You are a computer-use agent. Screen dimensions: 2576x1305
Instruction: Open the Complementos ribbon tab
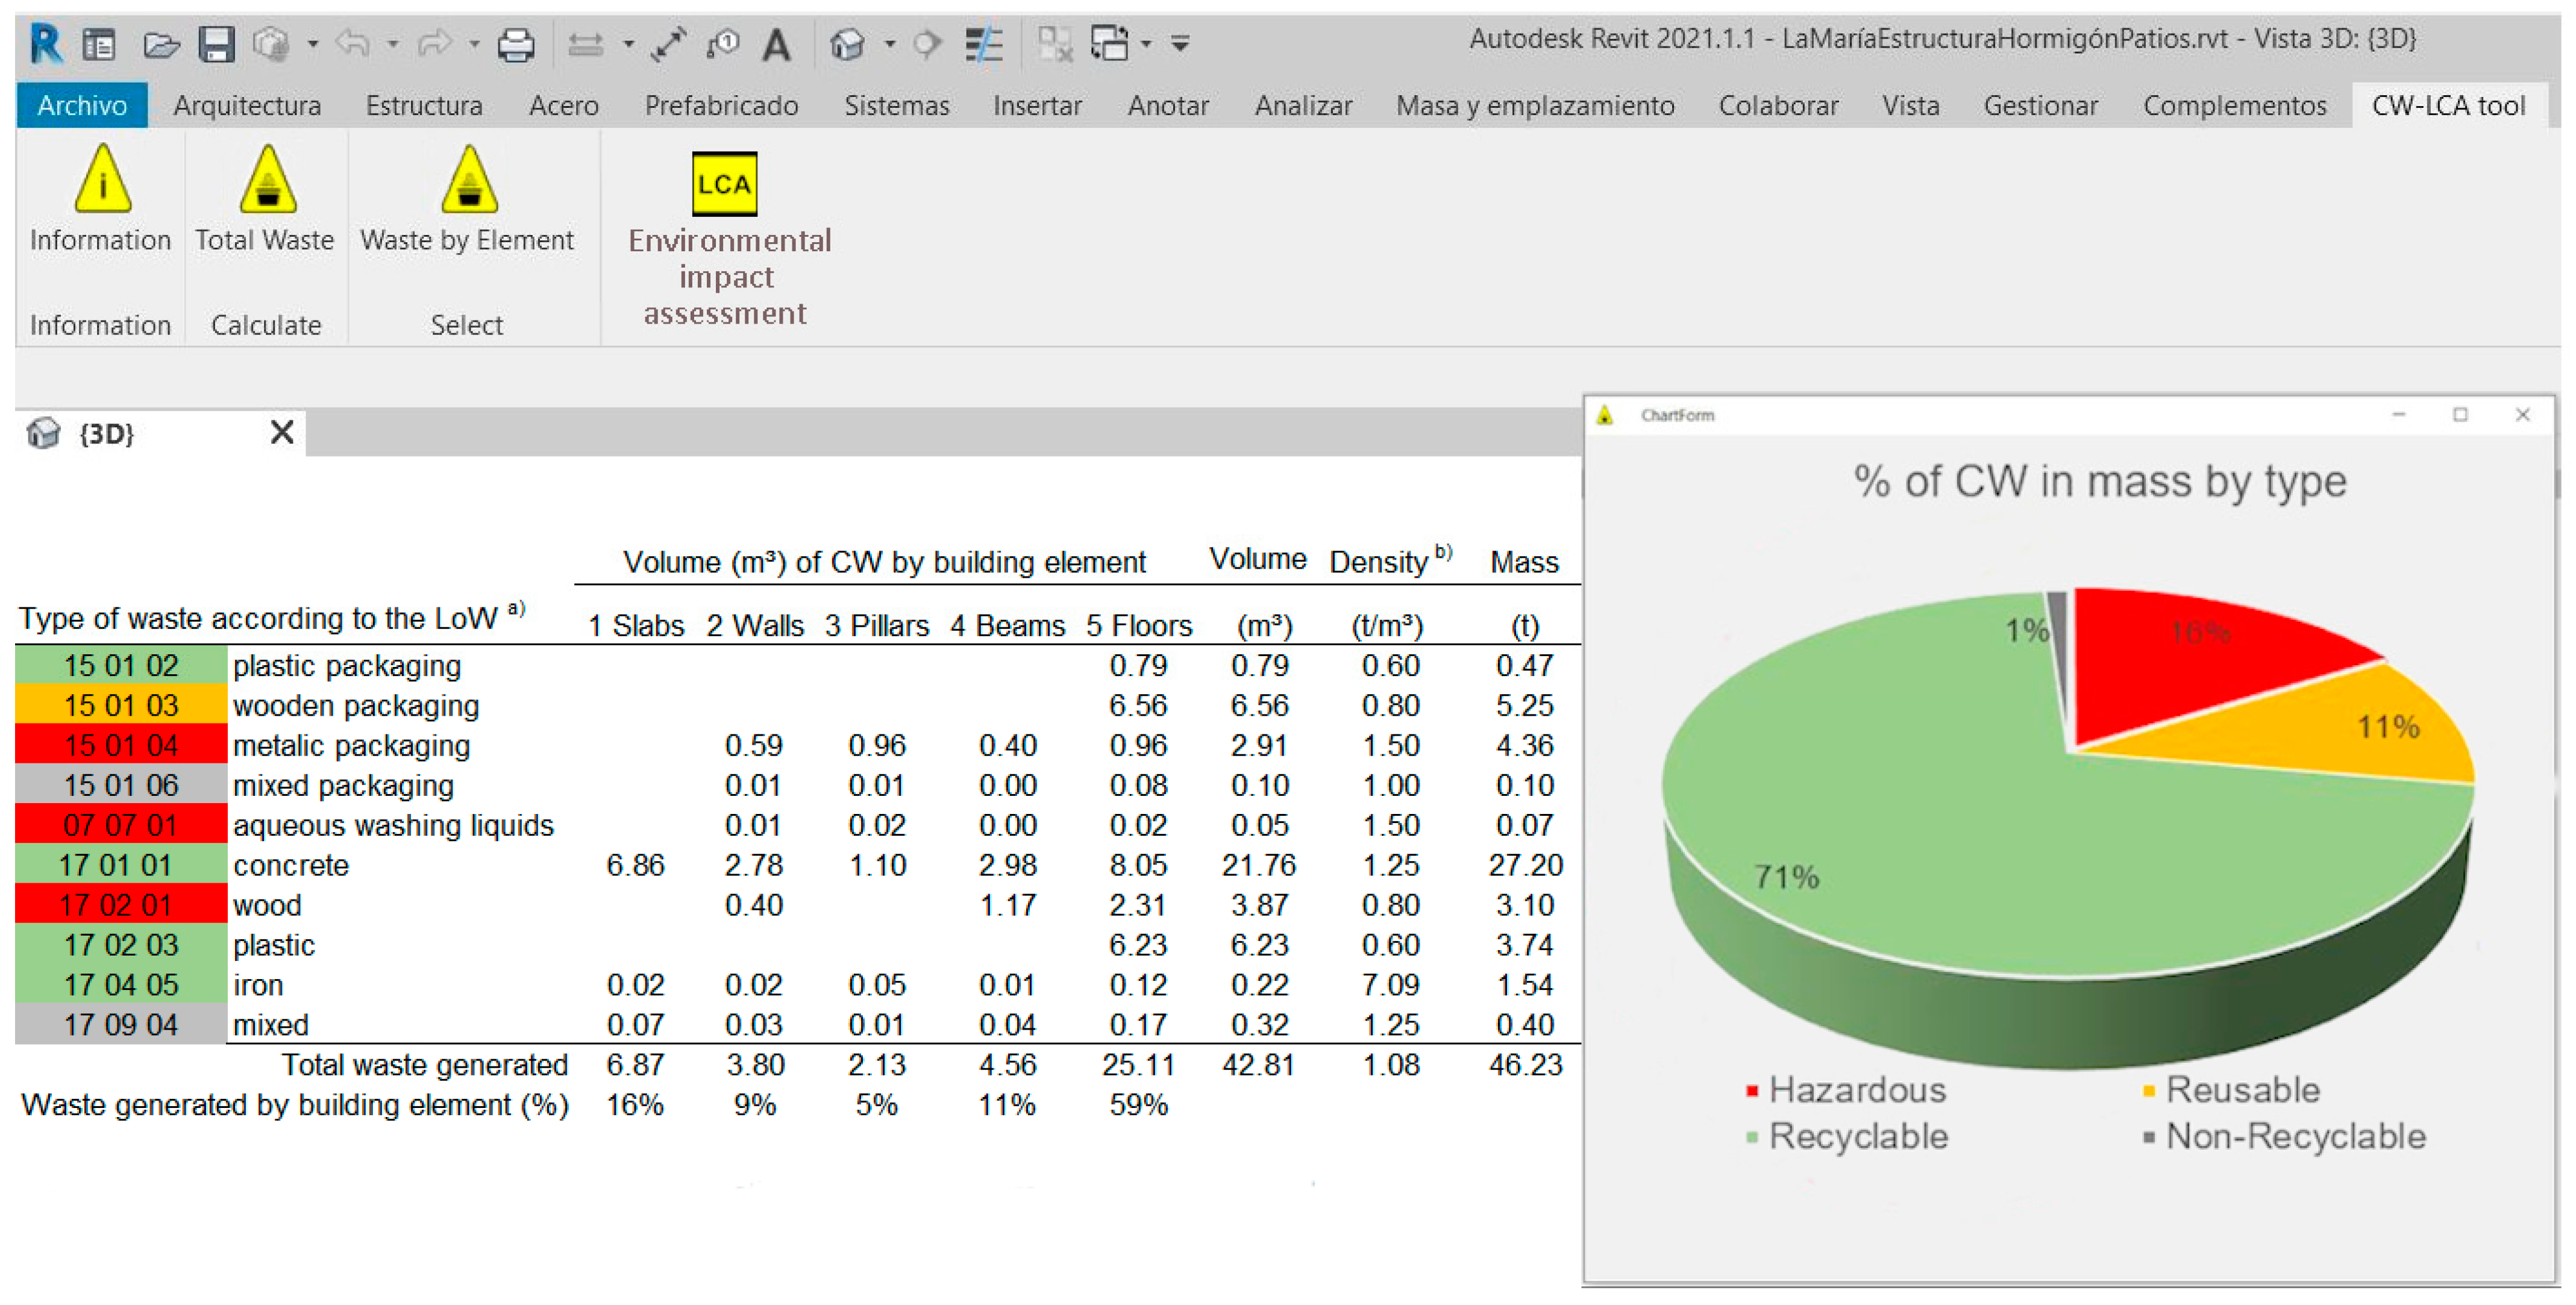point(2234,105)
